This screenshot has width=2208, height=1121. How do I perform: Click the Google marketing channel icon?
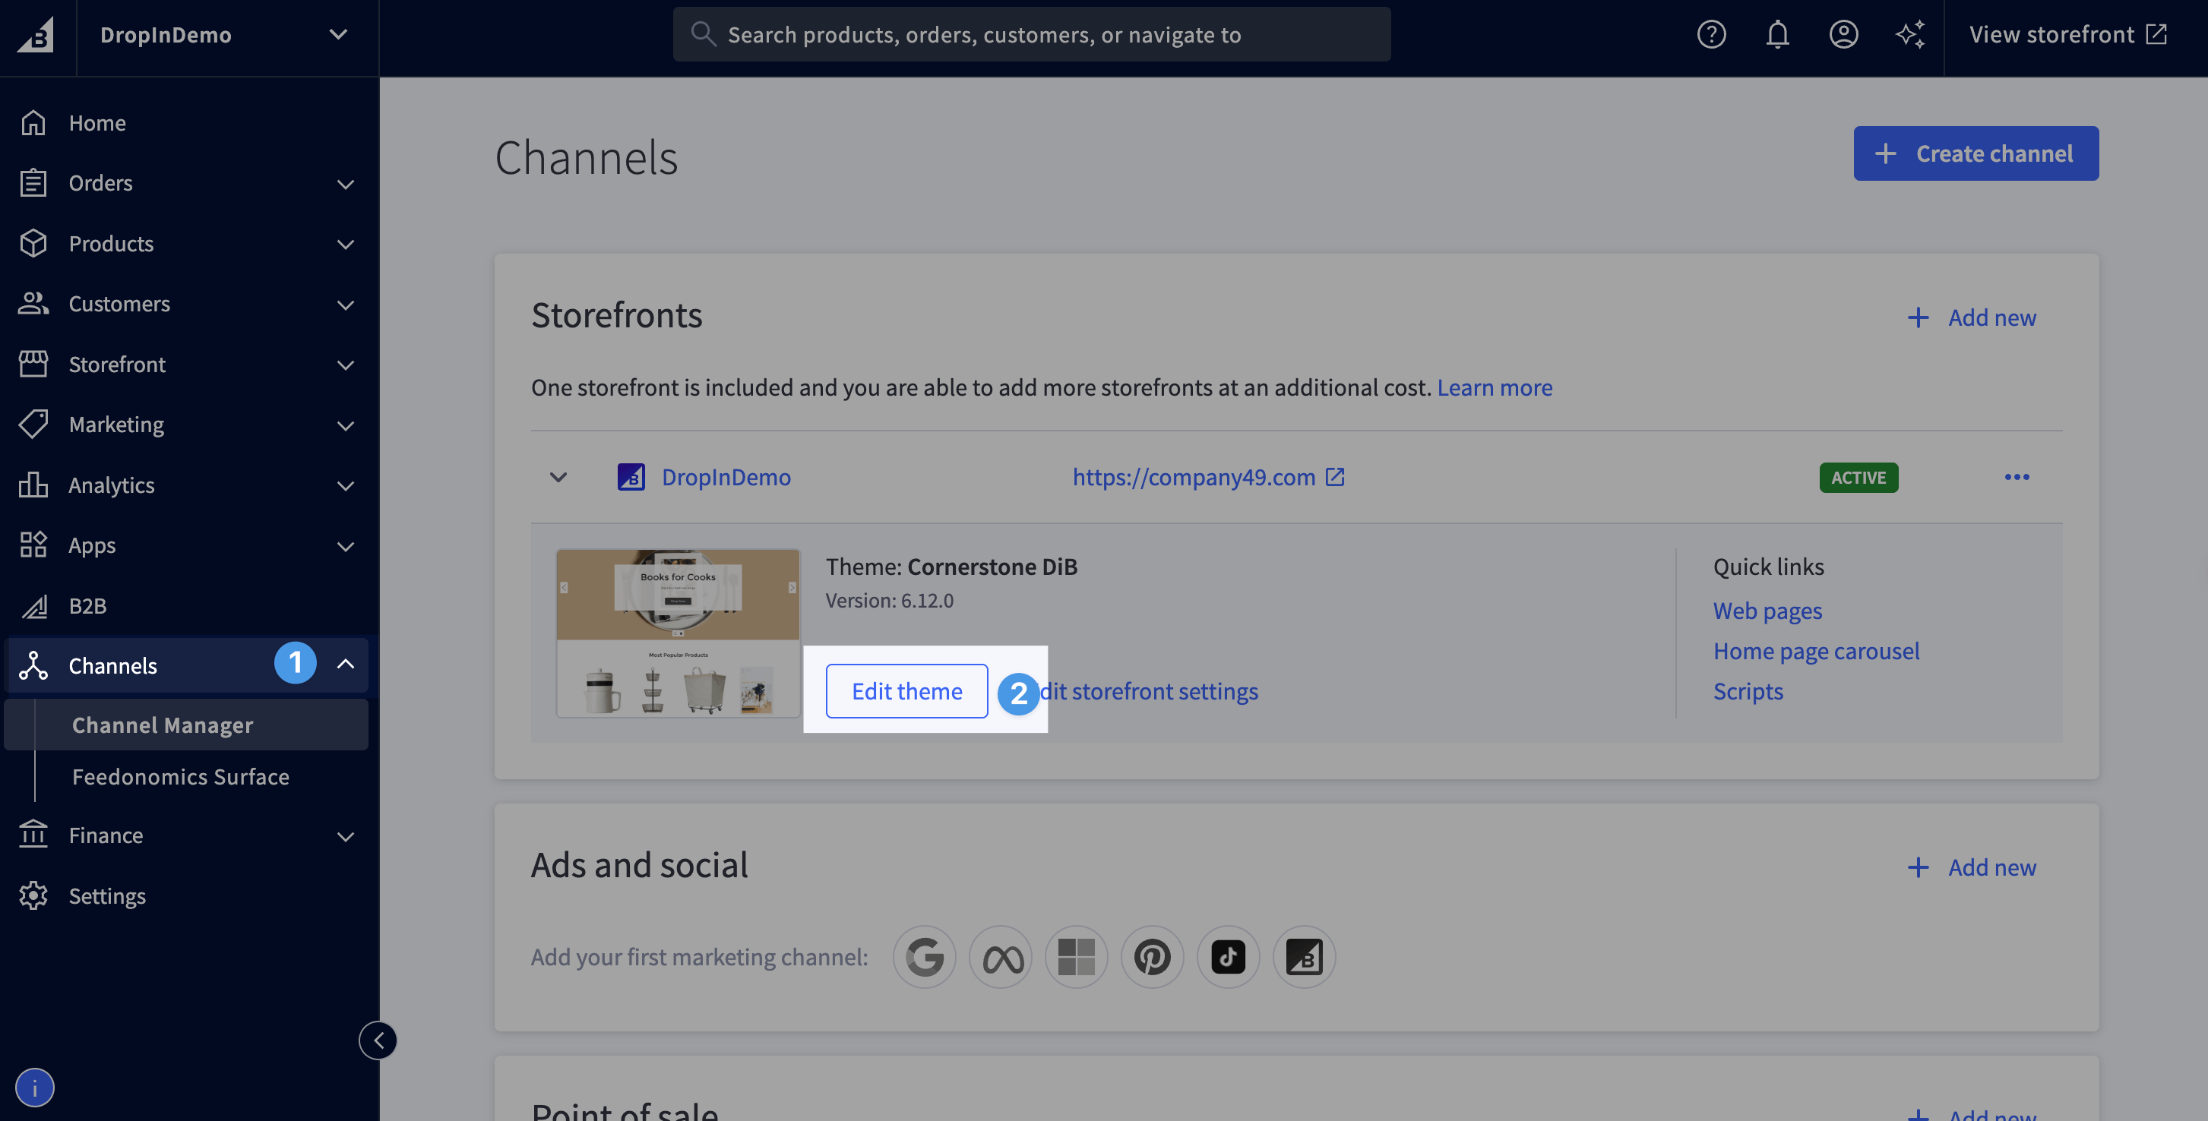924,956
